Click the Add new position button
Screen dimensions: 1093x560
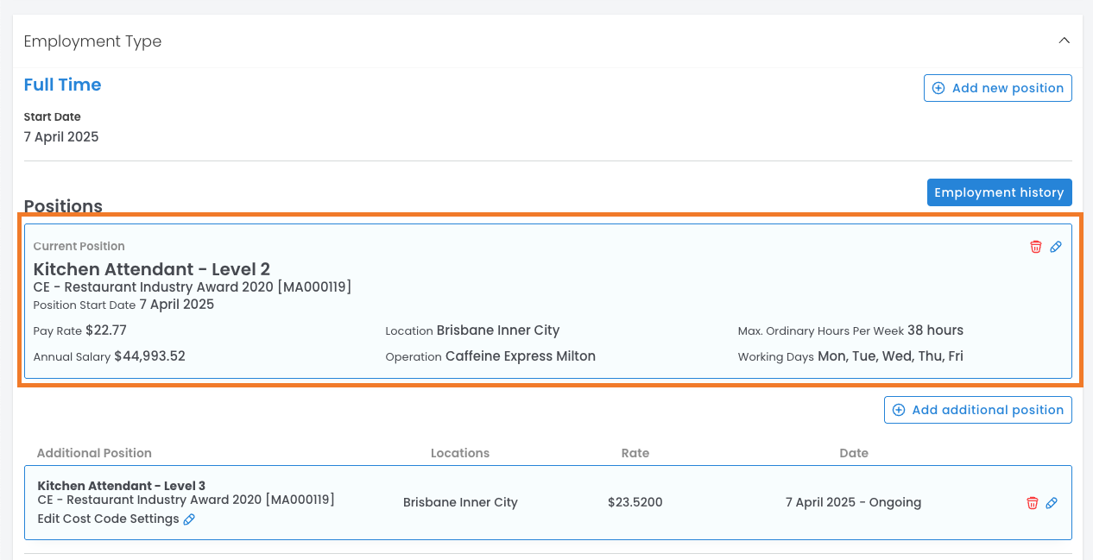point(997,88)
